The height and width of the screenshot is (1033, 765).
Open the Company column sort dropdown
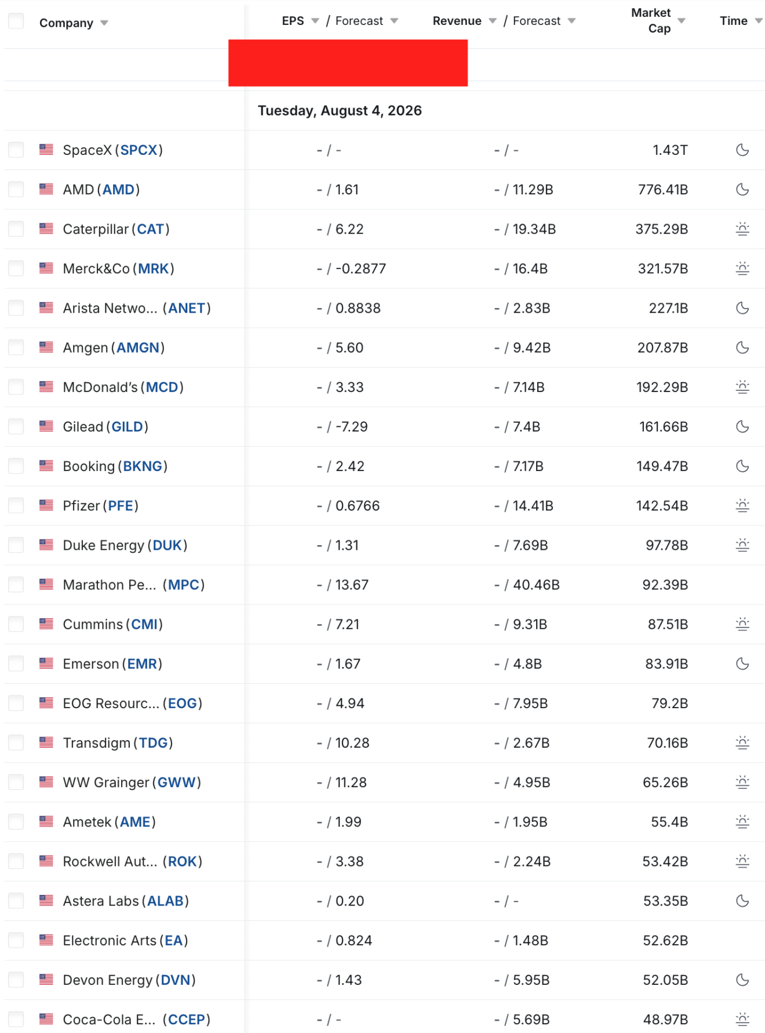(x=104, y=23)
